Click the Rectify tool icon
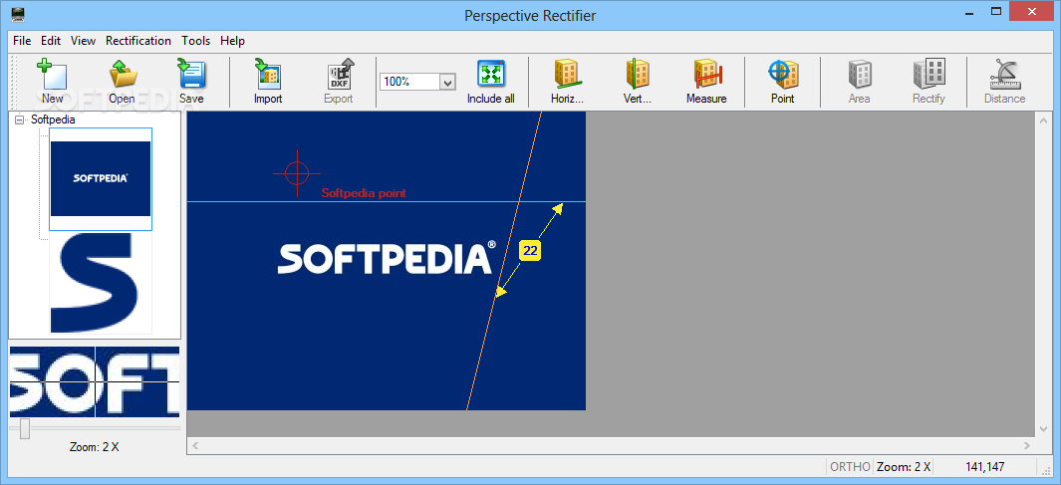This screenshot has height=485, width=1061. (929, 82)
